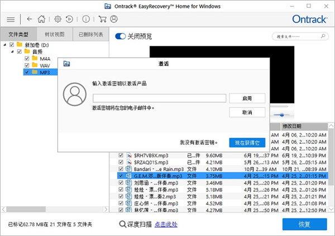
Task: Click the WAV folder icon
Action: tap(35, 65)
